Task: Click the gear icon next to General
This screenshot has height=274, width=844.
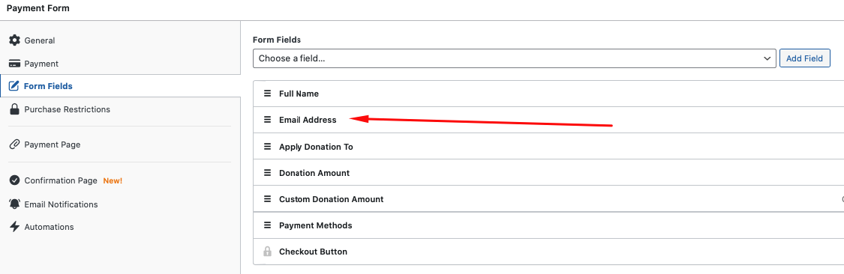Action: coord(14,40)
